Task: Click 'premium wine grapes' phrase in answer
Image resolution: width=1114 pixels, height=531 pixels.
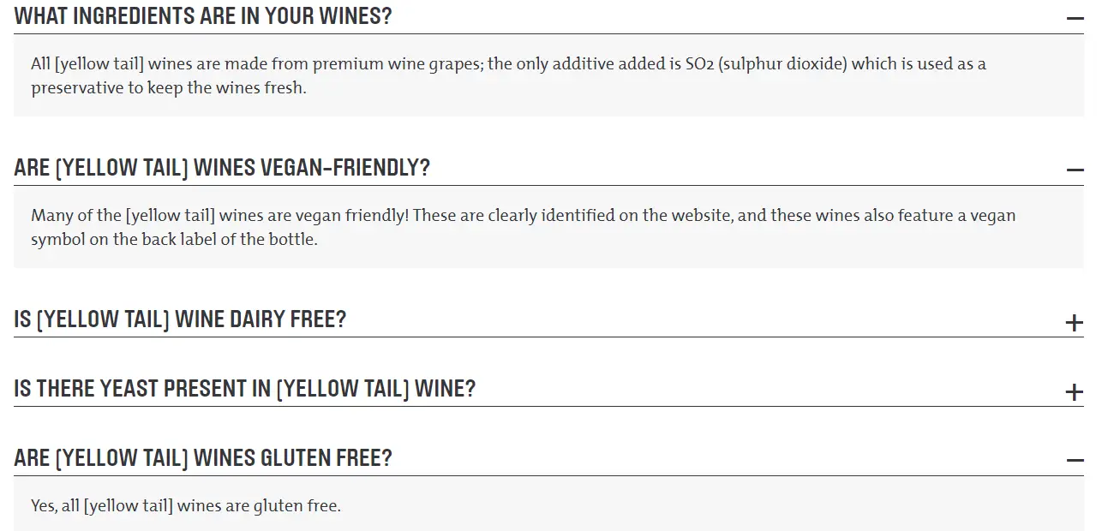Action: click(397, 64)
